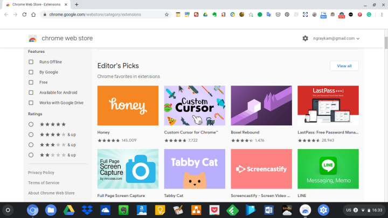This screenshot has width=388, height=218.
Task: Open Full Page Screen Capture thumbnail
Action: (x=128, y=169)
